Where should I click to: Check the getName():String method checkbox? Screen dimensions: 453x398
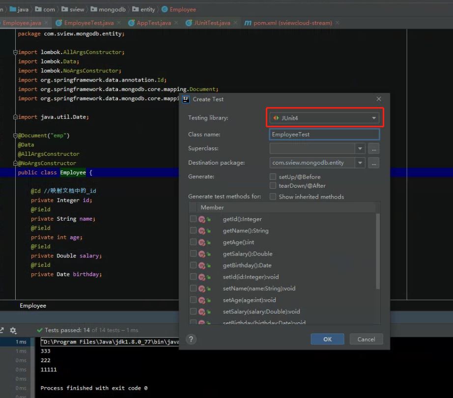pos(193,230)
